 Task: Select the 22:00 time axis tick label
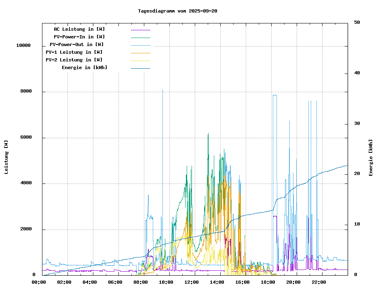[x=319, y=282]
